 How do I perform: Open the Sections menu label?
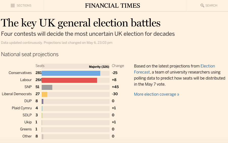tap(24, 6)
